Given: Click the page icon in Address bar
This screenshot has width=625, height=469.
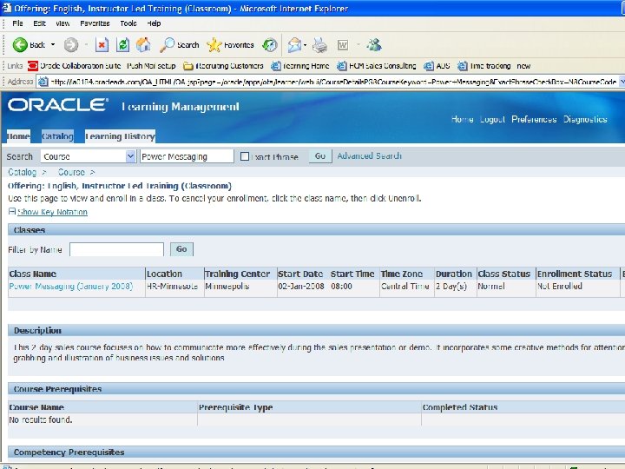Looking at the screenshot, I should click(43, 82).
